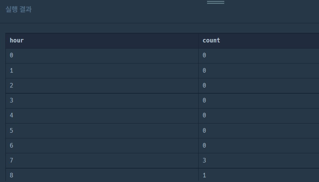Select hour cell with value 7

click(102, 161)
